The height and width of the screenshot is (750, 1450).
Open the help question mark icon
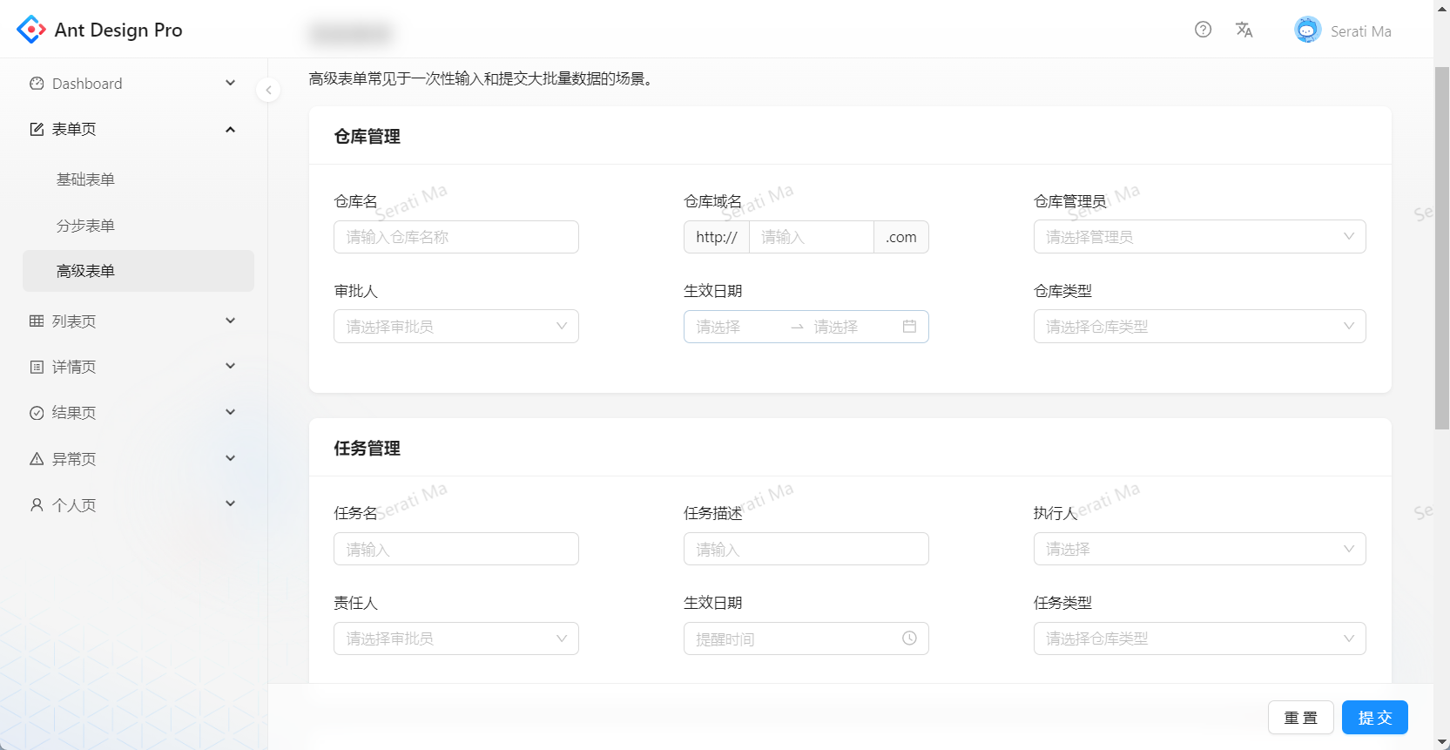[x=1203, y=30]
